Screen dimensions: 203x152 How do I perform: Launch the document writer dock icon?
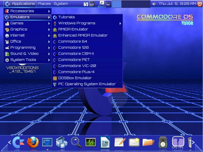click(105, 142)
